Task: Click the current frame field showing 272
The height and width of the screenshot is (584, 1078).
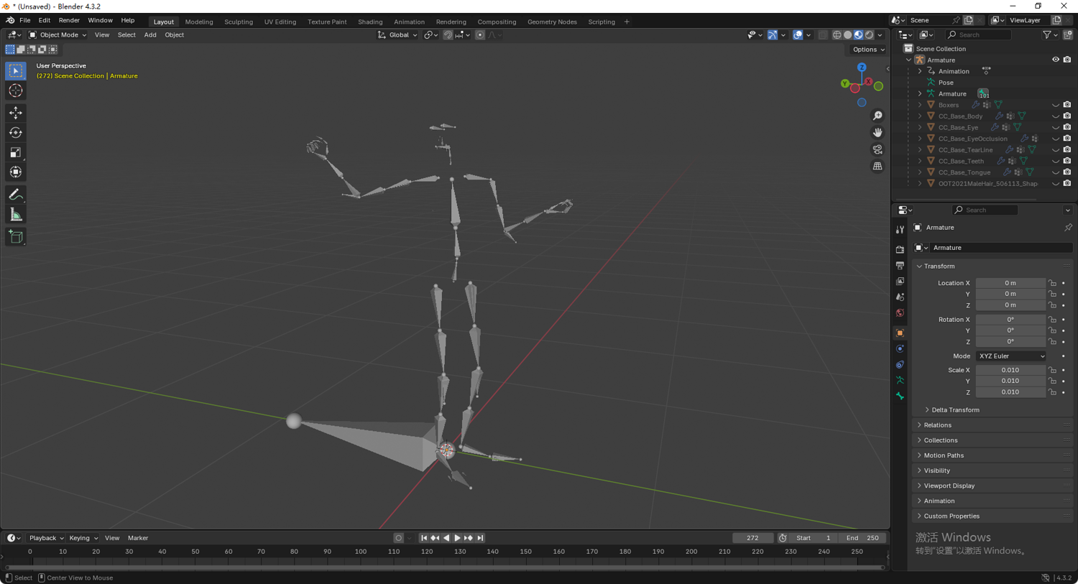Action: (x=752, y=538)
